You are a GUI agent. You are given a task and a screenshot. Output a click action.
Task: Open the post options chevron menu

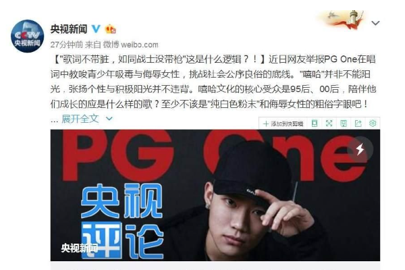coord(375,23)
